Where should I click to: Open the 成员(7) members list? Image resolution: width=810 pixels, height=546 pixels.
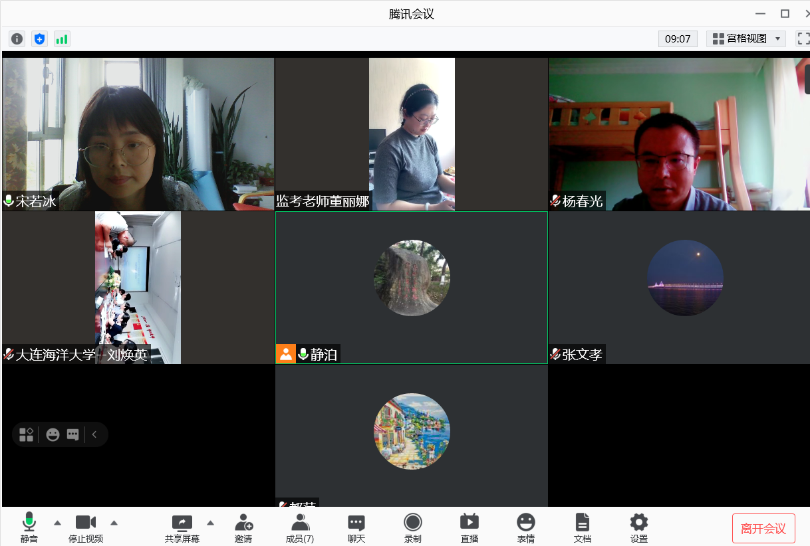pos(299,528)
